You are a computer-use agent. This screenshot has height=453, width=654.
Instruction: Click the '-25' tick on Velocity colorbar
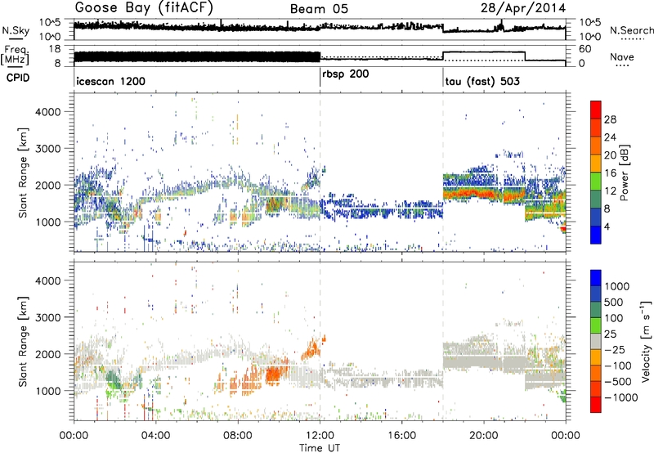click(x=616, y=349)
